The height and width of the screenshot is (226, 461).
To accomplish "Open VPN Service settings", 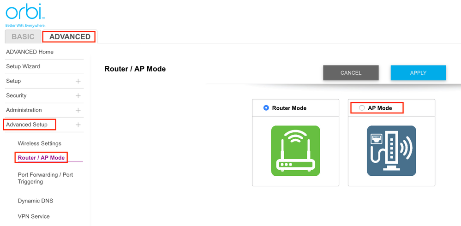I will point(34,217).
